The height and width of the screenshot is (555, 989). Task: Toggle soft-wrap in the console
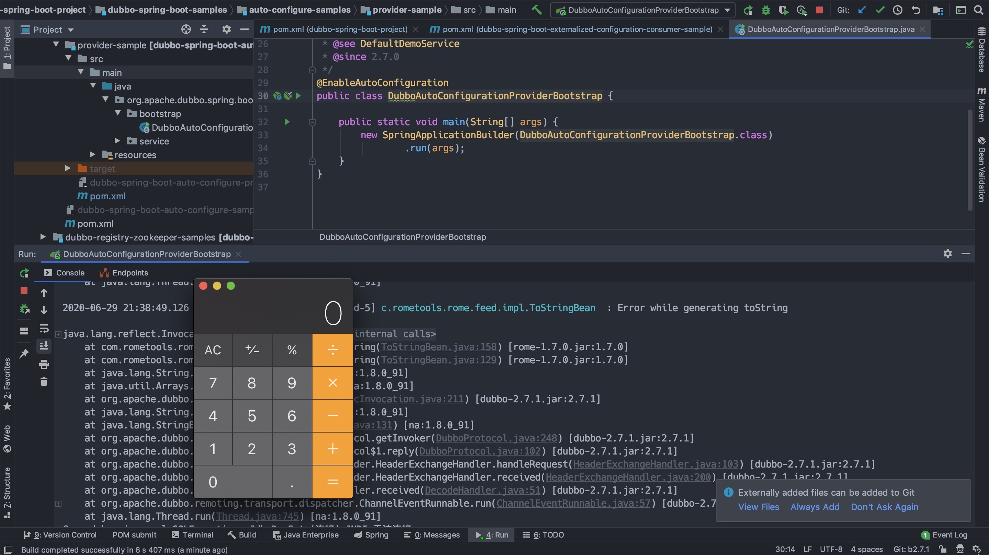pyautogui.click(x=44, y=328)
